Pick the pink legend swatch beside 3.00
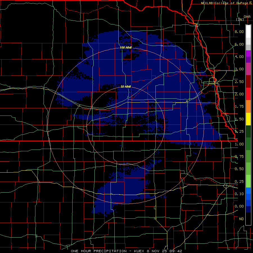This screenshot has height=253, width=253. point(248,69)
